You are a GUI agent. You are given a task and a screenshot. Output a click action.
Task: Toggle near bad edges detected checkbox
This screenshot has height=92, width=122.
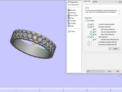click(x=91, y=32)
